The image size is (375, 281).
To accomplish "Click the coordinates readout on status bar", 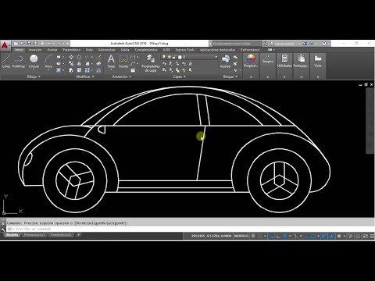I will click(x=211, y=236).
